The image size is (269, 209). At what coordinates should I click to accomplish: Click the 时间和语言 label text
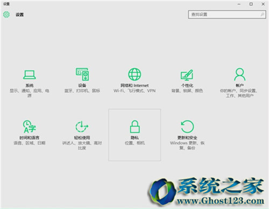(x=30, y=138)
